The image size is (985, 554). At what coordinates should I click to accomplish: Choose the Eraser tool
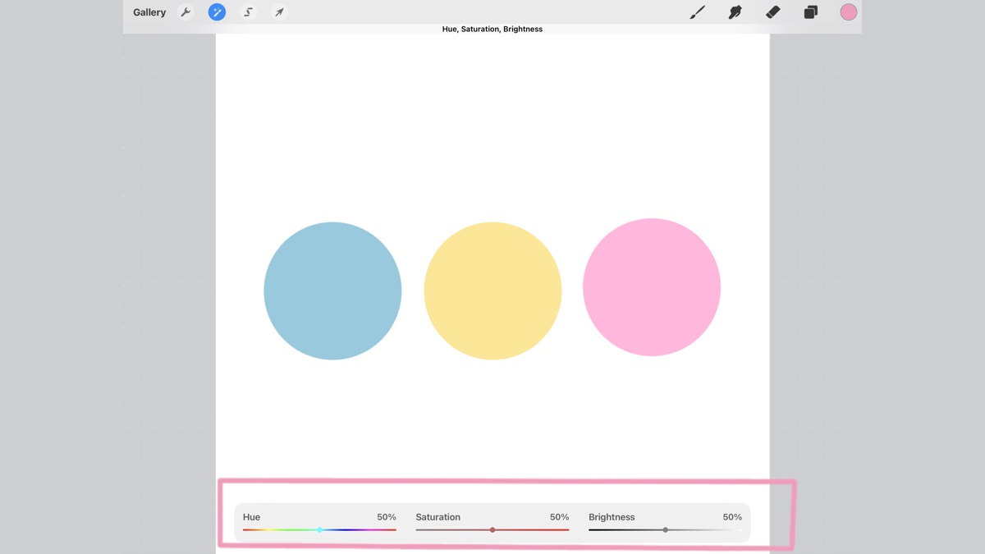(772, 12)
